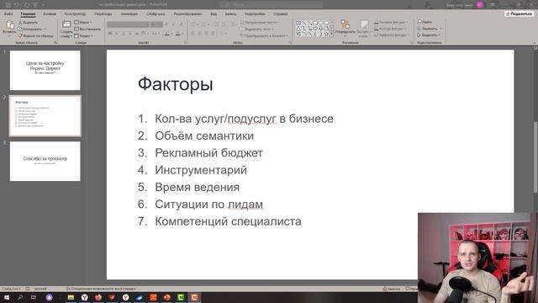Switch to the Переходы (Transitions) ribbon tab
This screenshot has width=538, height=303.
click(x=103, y=14)
